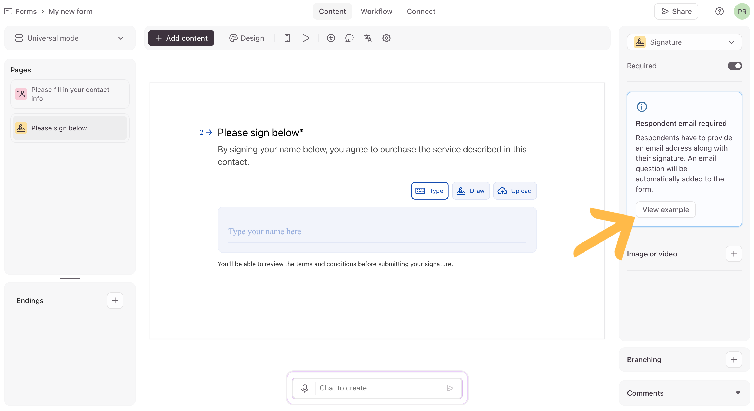
Task: Expand the Comments section
Action: point(684,393)
